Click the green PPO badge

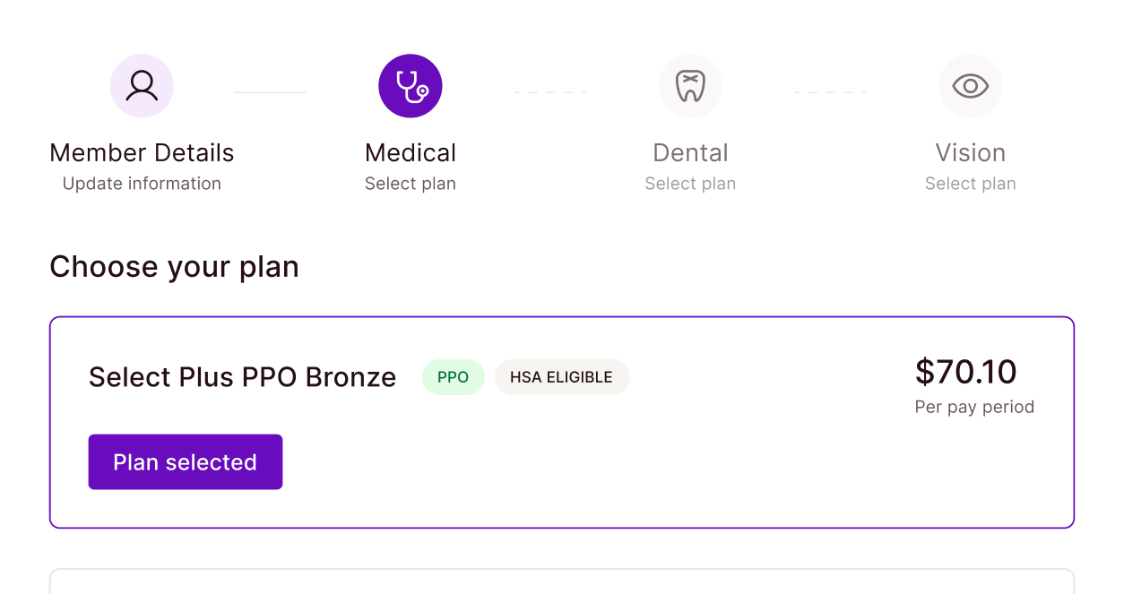click(453, 377)
